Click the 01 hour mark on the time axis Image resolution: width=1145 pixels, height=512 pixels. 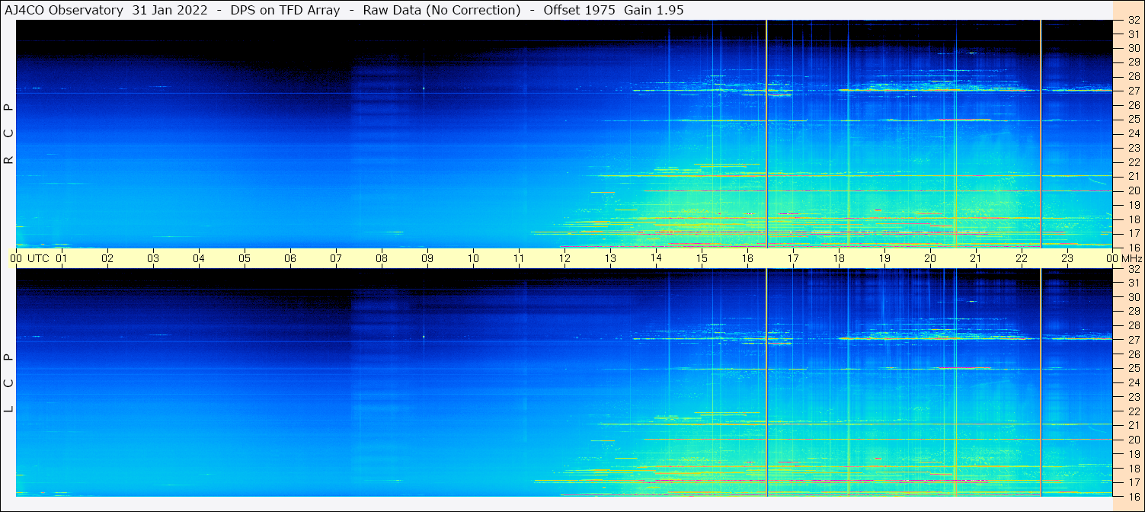tap(62, 258)
